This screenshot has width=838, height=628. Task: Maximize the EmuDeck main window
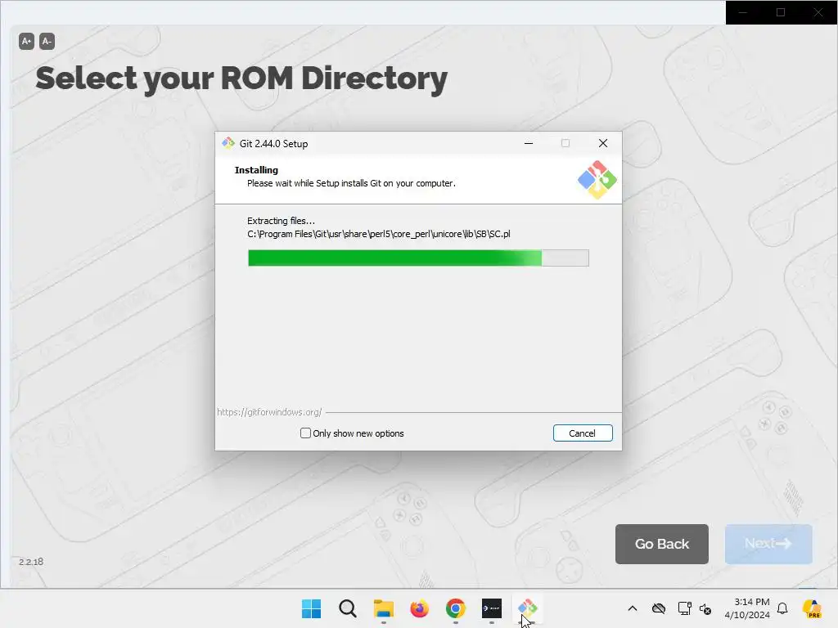781,12
